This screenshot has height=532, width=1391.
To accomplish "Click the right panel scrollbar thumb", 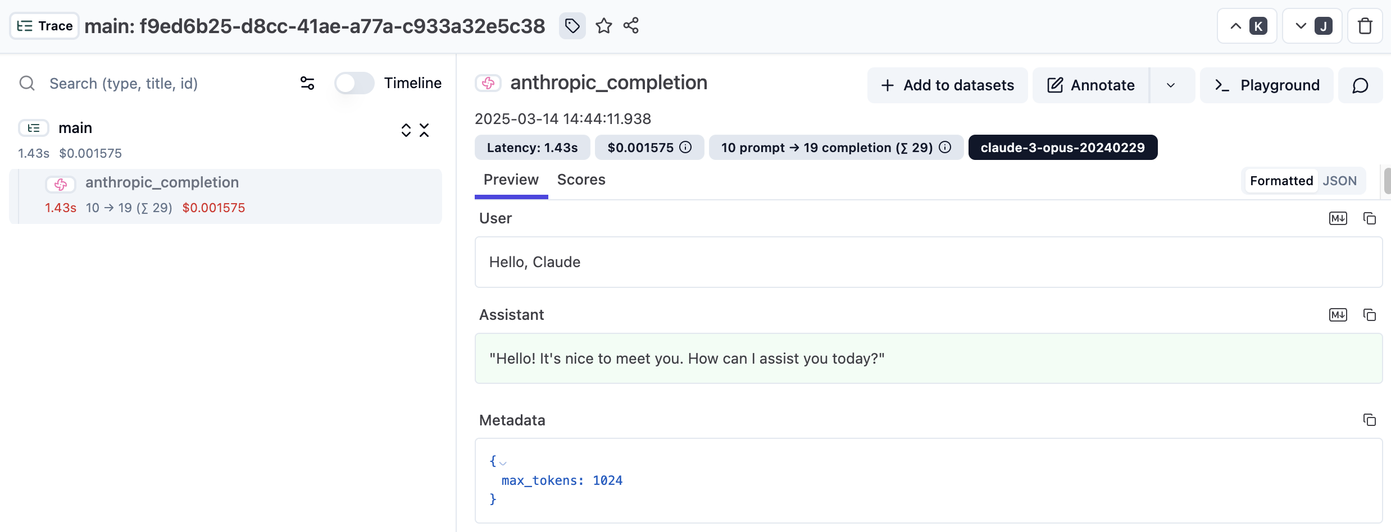I will pos(1387,181).
